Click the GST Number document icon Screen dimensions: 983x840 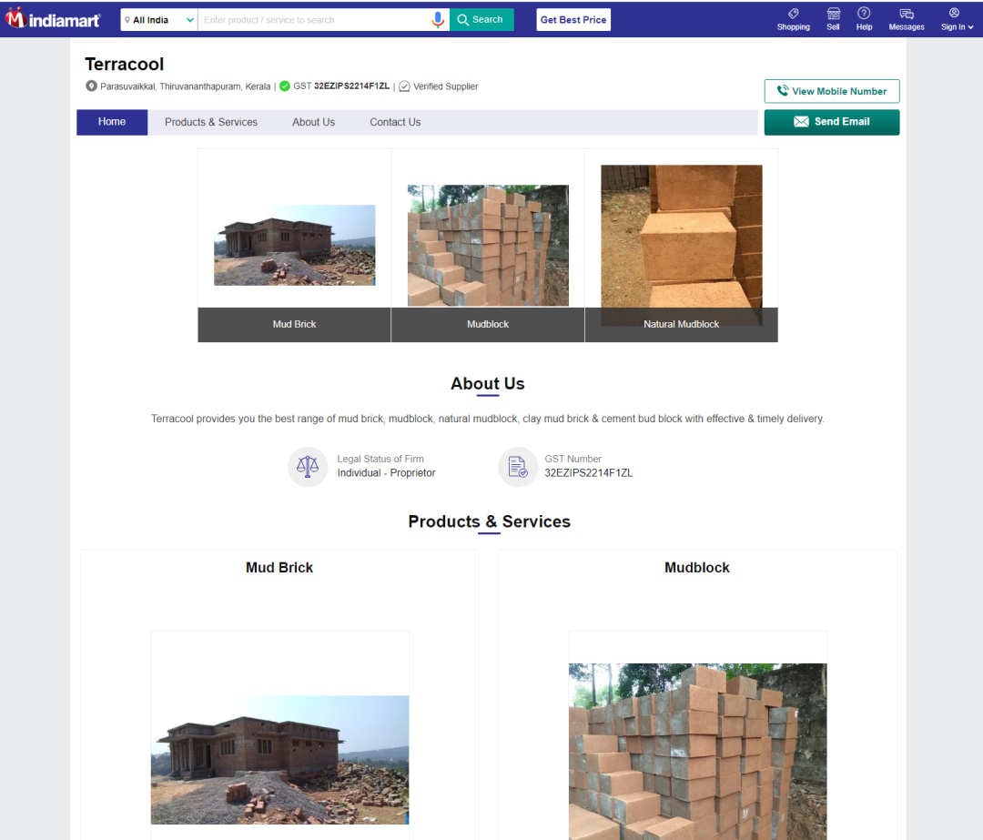tap(518, 466)
